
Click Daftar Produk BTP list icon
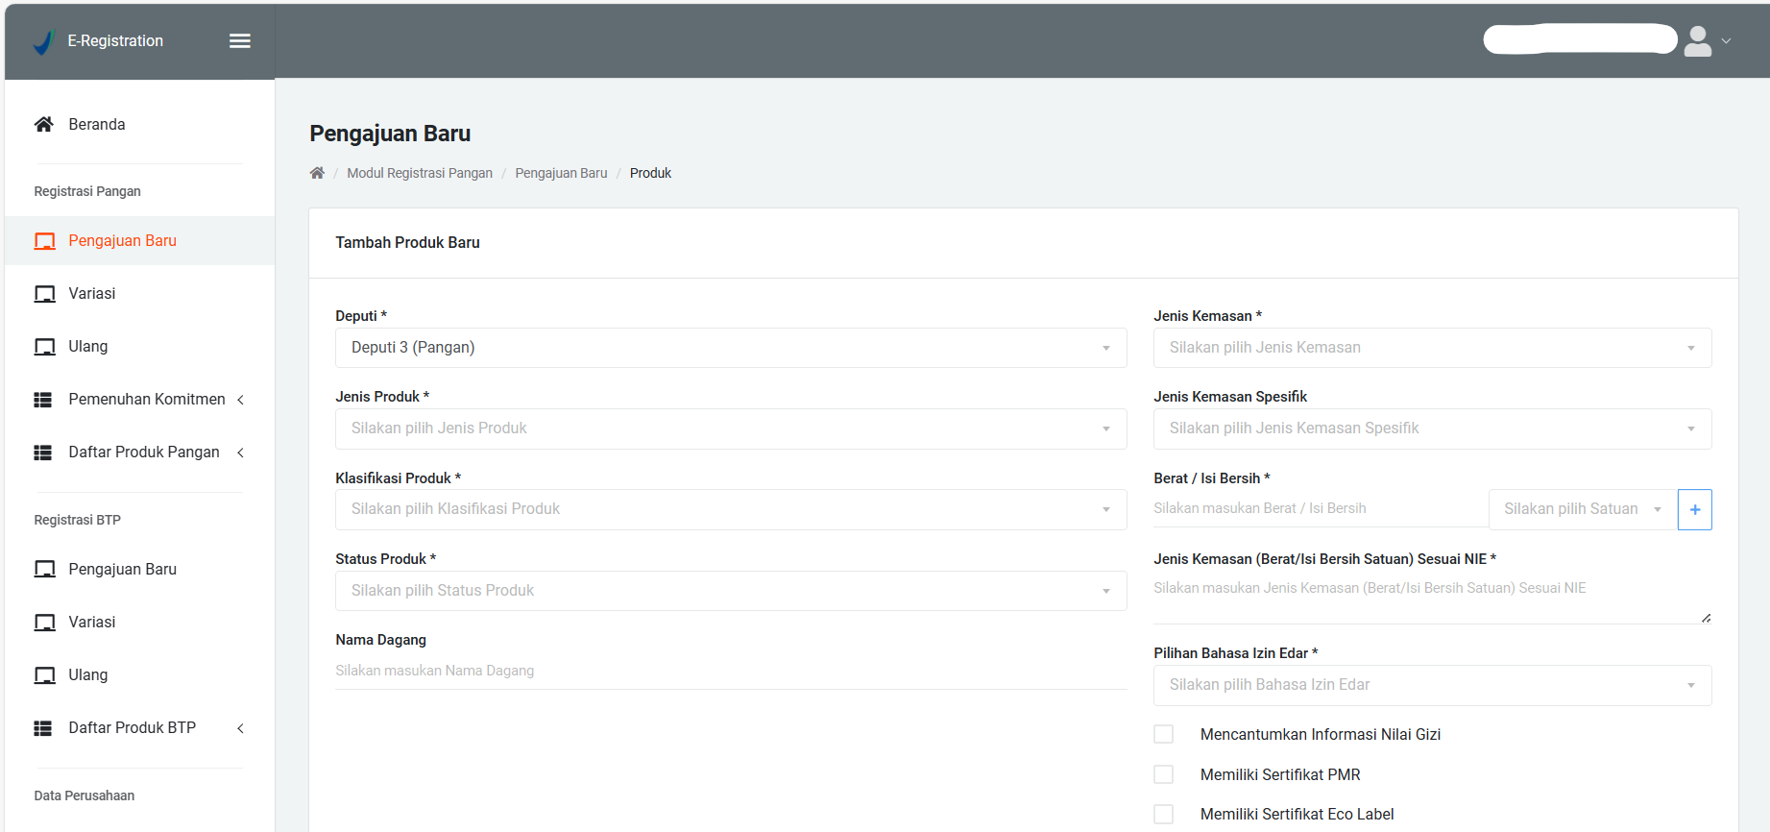point(43,728)
